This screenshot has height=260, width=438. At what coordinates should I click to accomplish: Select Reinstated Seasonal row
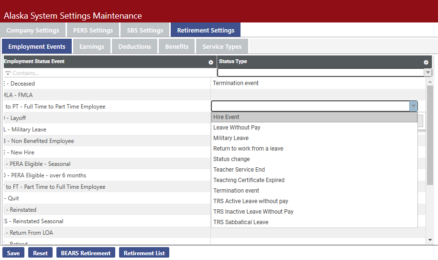click(107, 221)
